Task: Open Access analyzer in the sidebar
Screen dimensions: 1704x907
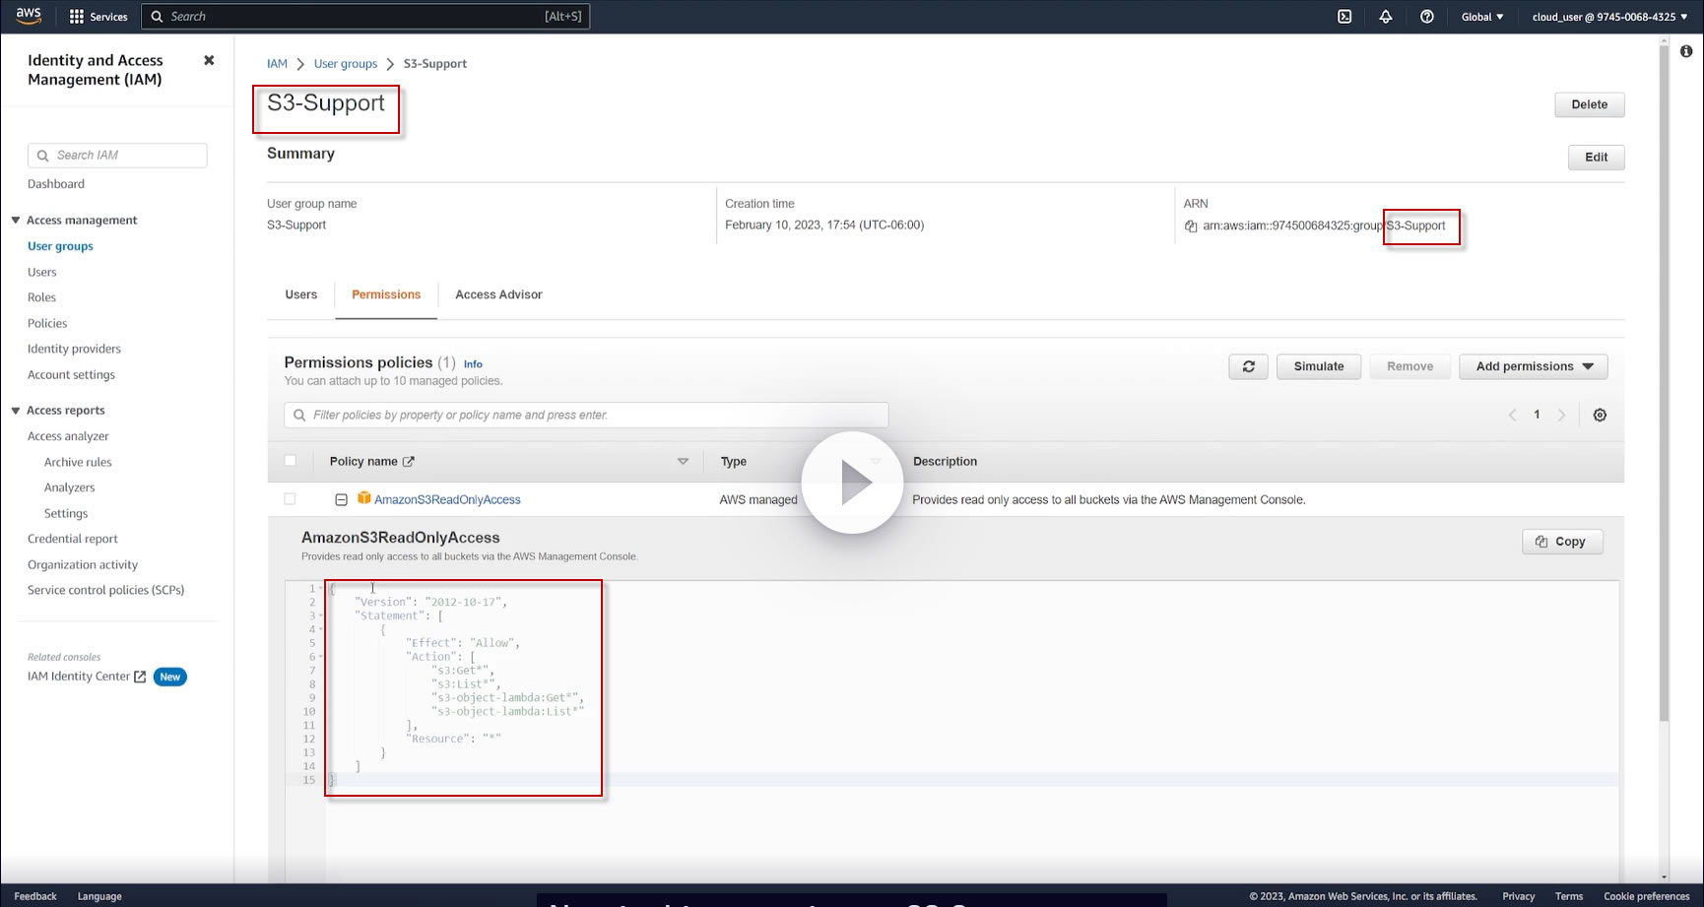Action: [x=68, y=436]
